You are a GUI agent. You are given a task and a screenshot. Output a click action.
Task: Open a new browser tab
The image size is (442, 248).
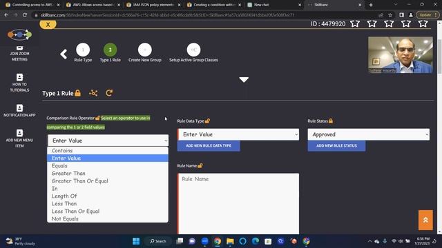371,5
